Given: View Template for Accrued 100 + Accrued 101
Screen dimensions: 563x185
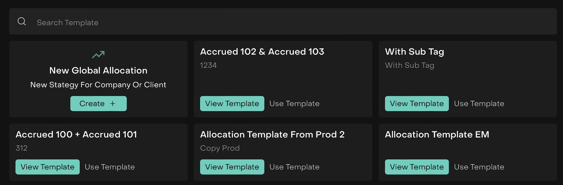Looking at the screenshot, I should [48, 167].
